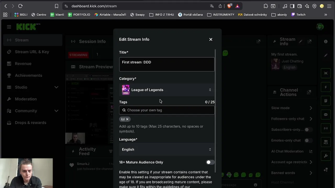Viewport: 335px width, 188px height.
Task: Pop out the Channel Actions panel
Action: click(x=309, y=92)
